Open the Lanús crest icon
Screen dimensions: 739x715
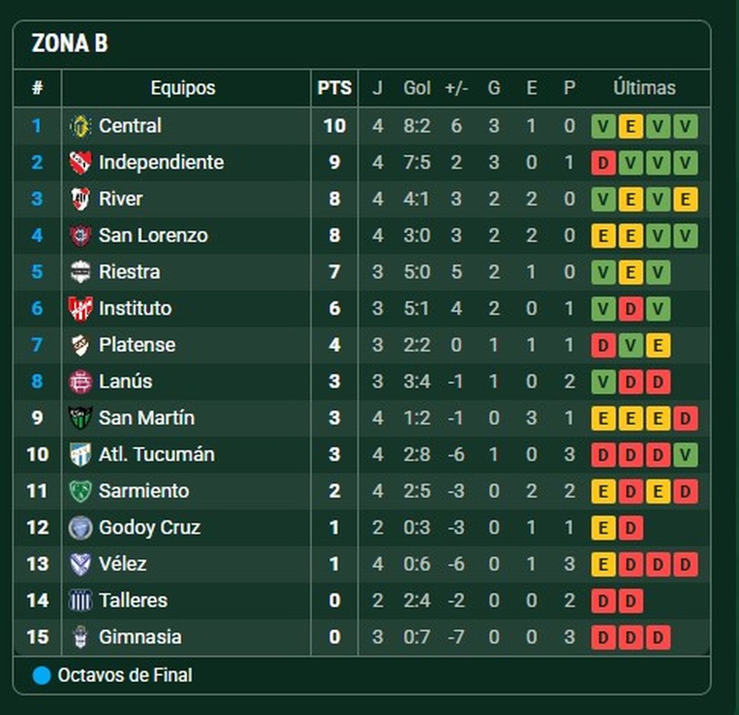click(x=80, y=382)
